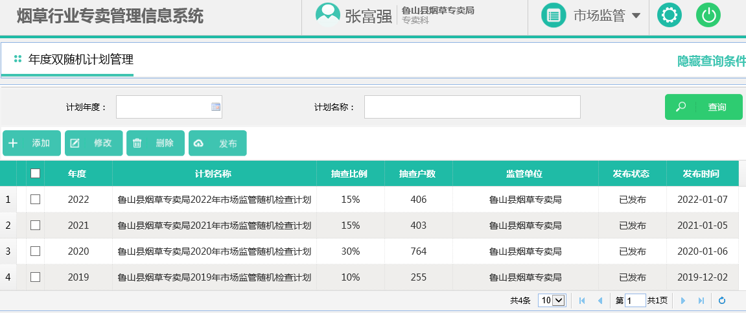Open the calendar picker for 计划年度
This screenshot has height=313, width=746.
[x=216, y=107]
